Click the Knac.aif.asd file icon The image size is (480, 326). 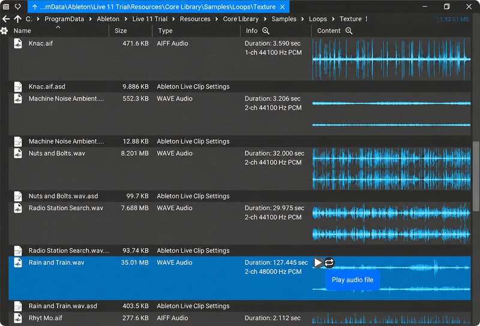pos(18,86)
